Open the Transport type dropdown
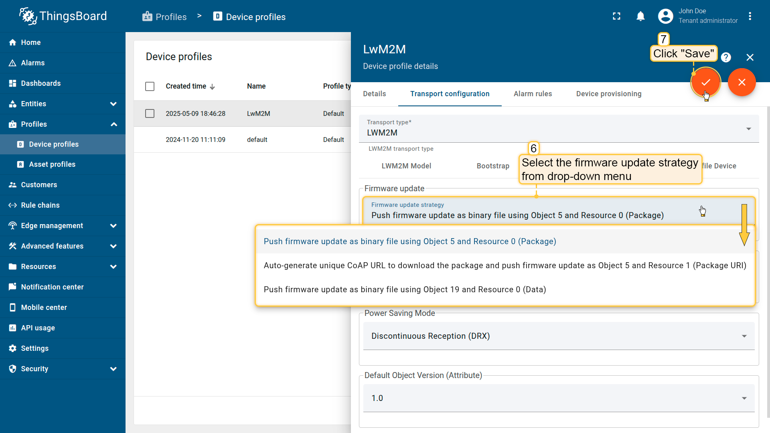The width and height of the screenshot is (770, 433). tap(559, 129)
